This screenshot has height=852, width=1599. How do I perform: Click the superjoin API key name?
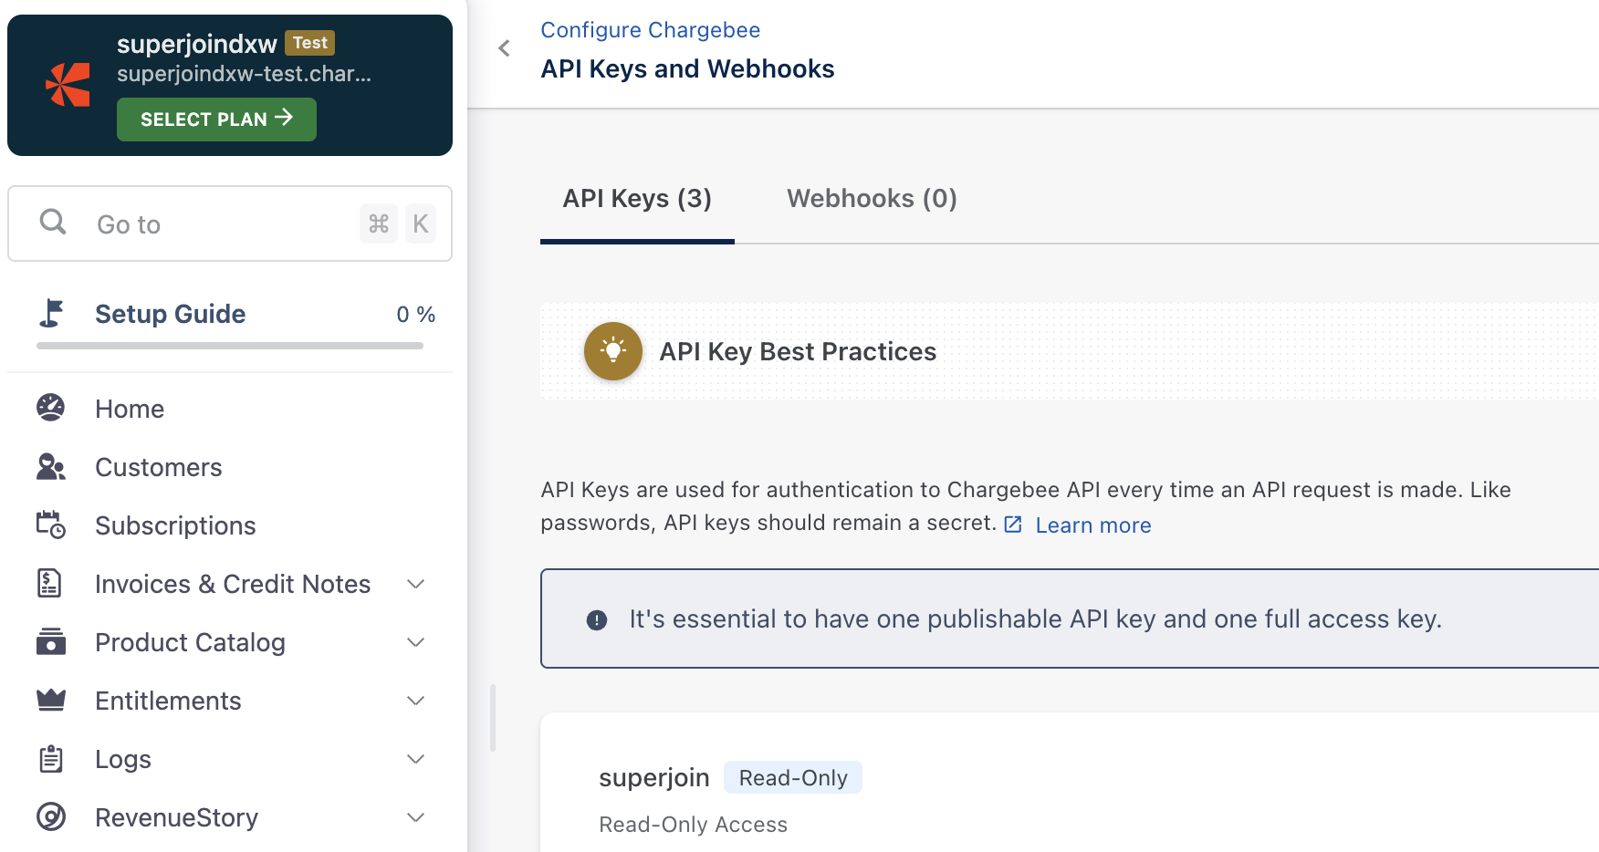pos(653,777)
